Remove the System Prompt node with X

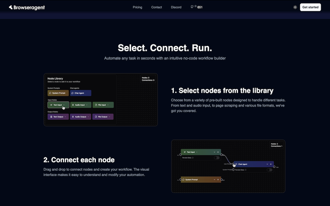click(x=218, y=179)
